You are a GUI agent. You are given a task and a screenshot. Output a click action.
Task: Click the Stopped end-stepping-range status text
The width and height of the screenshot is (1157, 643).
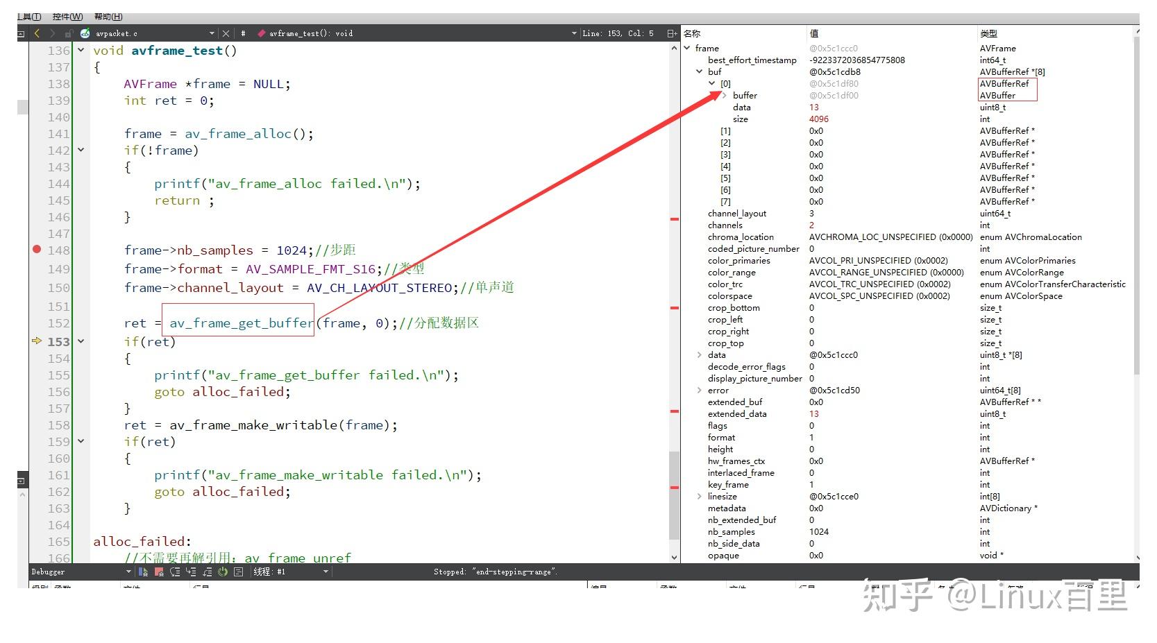pyautogui.click(x=496, y=572)
